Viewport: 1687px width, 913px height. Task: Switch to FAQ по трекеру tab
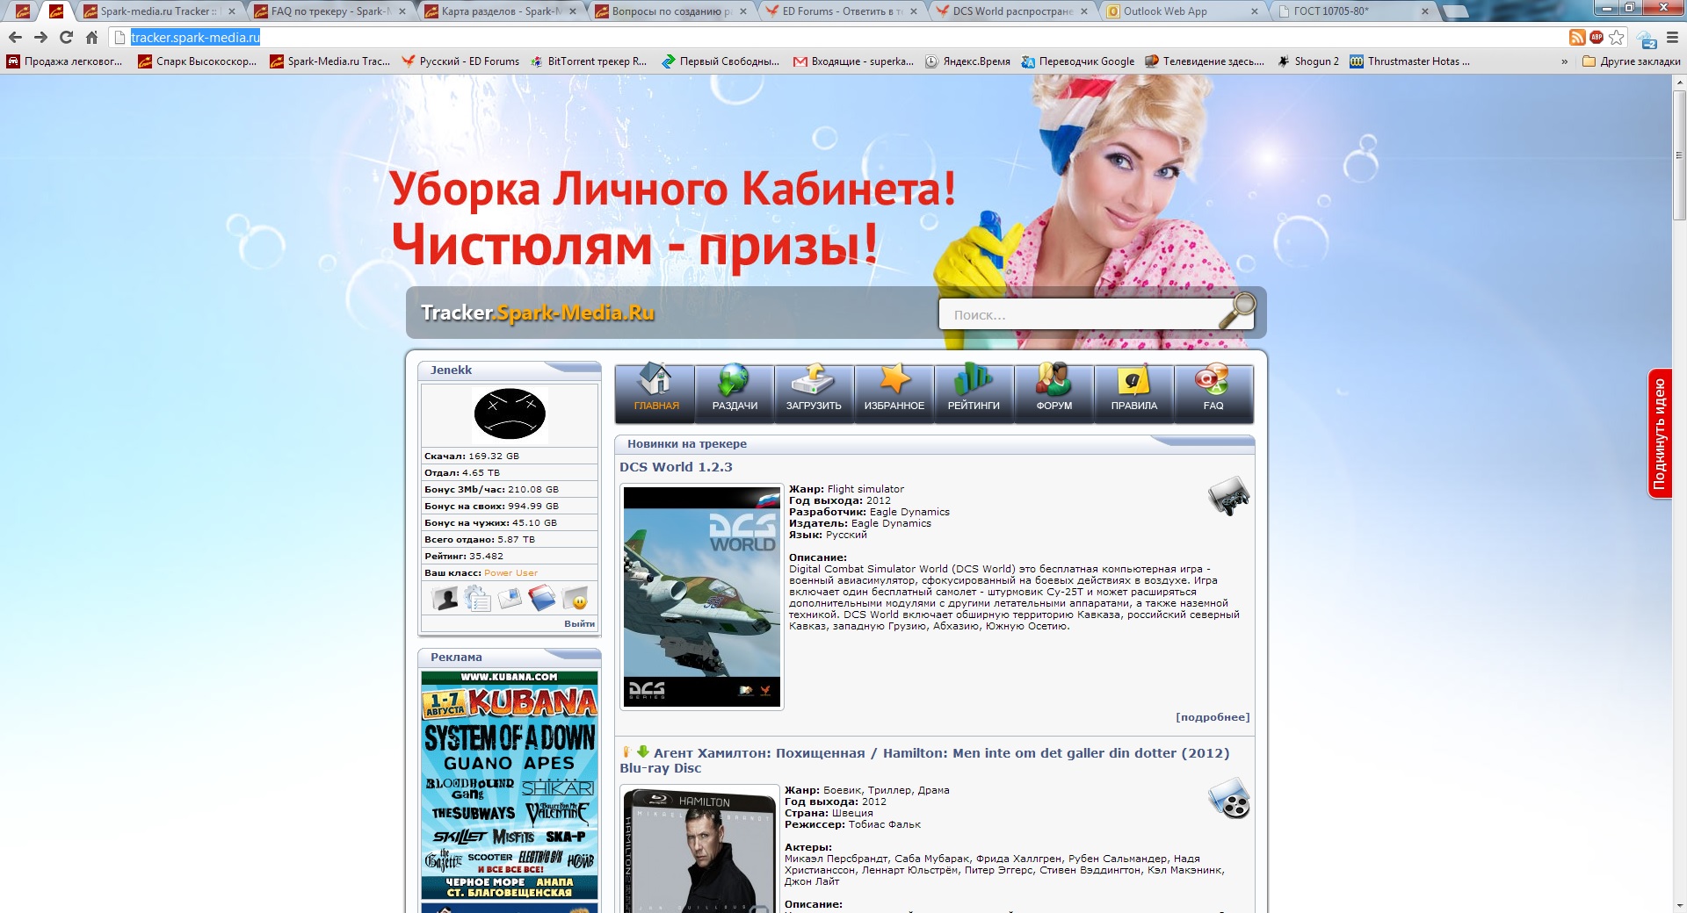tap(329, 11)
